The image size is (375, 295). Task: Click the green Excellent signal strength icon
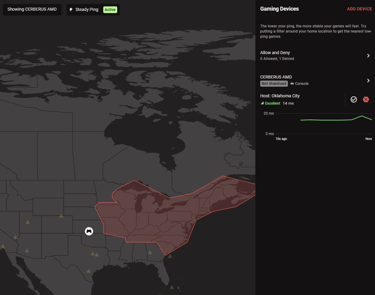coord(262,103)
